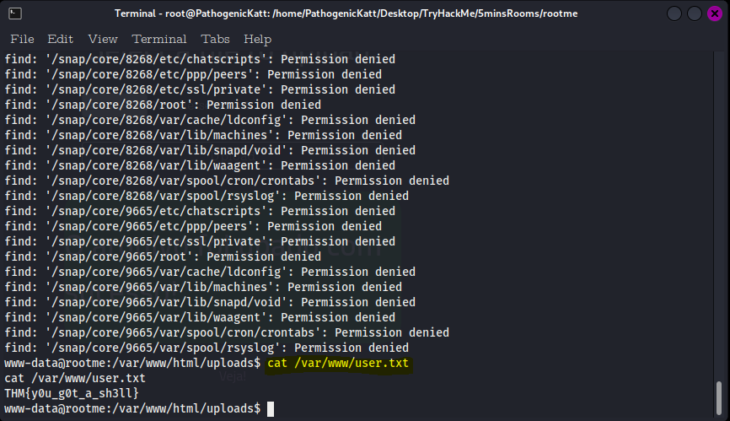Open the View menu
This screenshot has width=730, height=421.
(103, 39)
